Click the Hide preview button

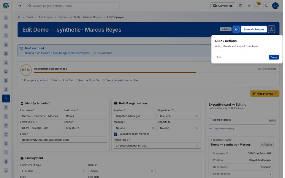click(265, 93)
